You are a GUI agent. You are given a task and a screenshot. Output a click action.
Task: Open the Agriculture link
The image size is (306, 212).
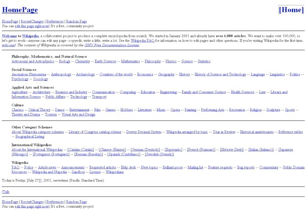pos(20,92)
